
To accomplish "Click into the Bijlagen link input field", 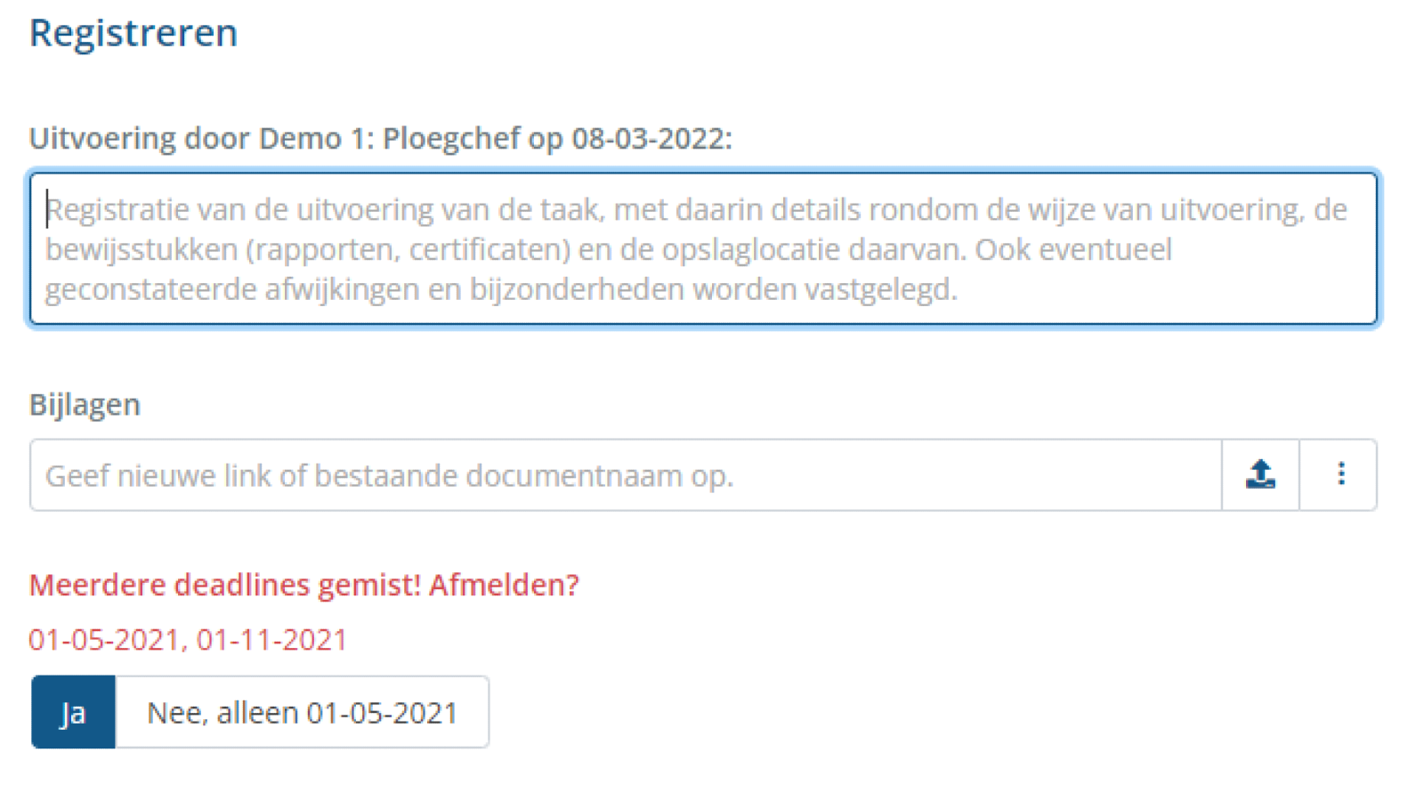I will (623, 475).
